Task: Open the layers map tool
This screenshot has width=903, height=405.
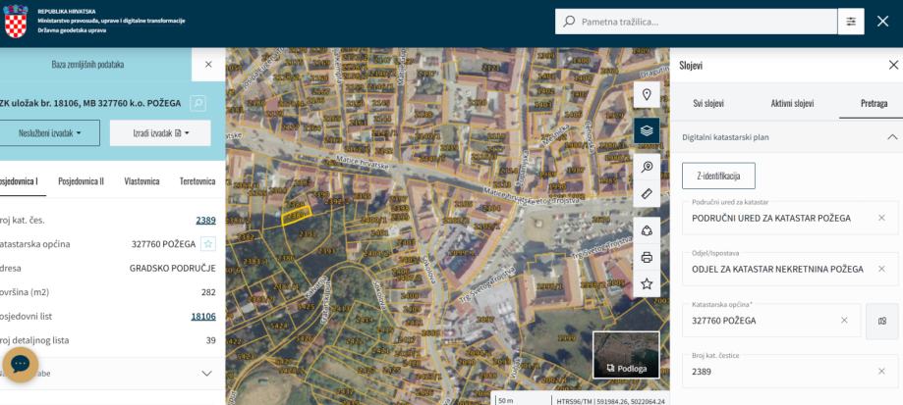Action: (646, 130)
